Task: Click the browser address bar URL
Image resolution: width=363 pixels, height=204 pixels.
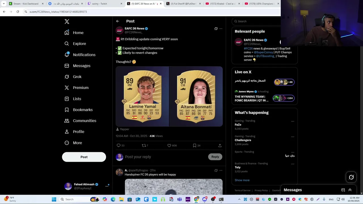Action: [x=58, y=12]
